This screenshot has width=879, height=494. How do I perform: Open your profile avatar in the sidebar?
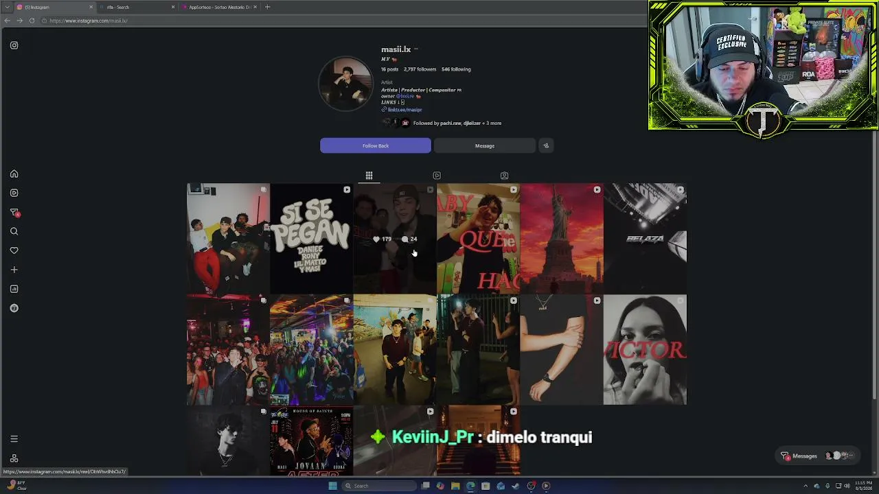(14, 308)
